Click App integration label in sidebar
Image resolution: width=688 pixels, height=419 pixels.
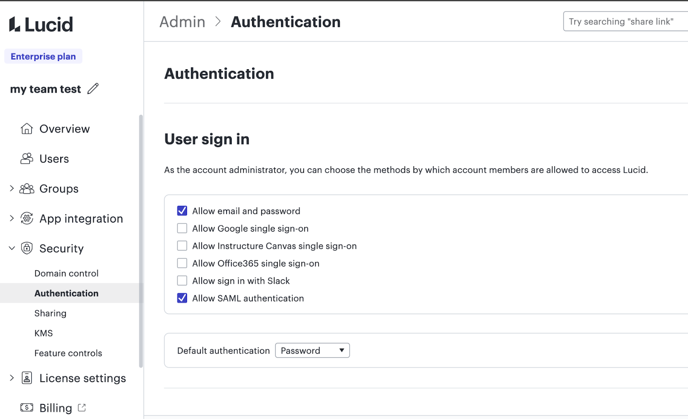click(81, 219)
